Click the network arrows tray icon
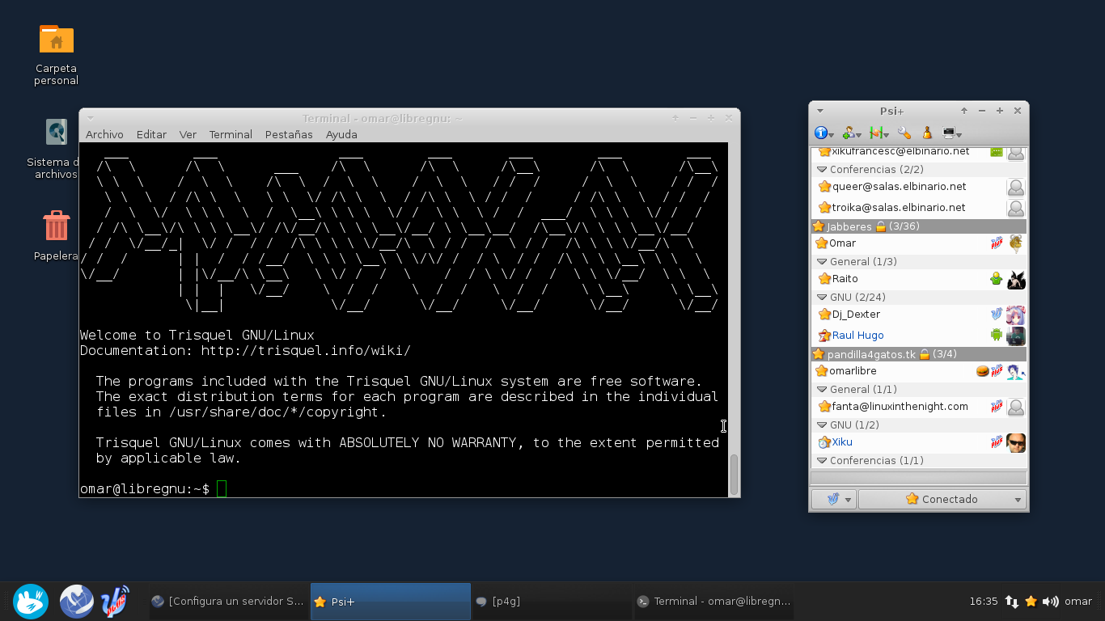The width and height of the screenshot is (1105, 621). coord(1012,602)
